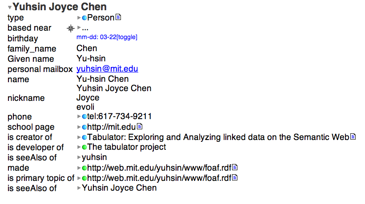
Task: Click the blue dot before tel:617-734-9211
Action: 84,116
